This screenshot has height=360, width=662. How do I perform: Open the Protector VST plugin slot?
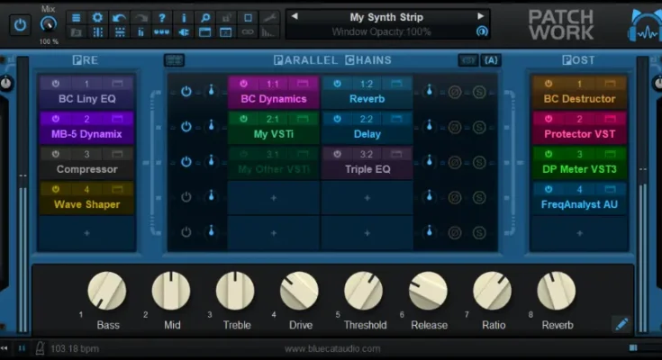(x=579, y=134)
